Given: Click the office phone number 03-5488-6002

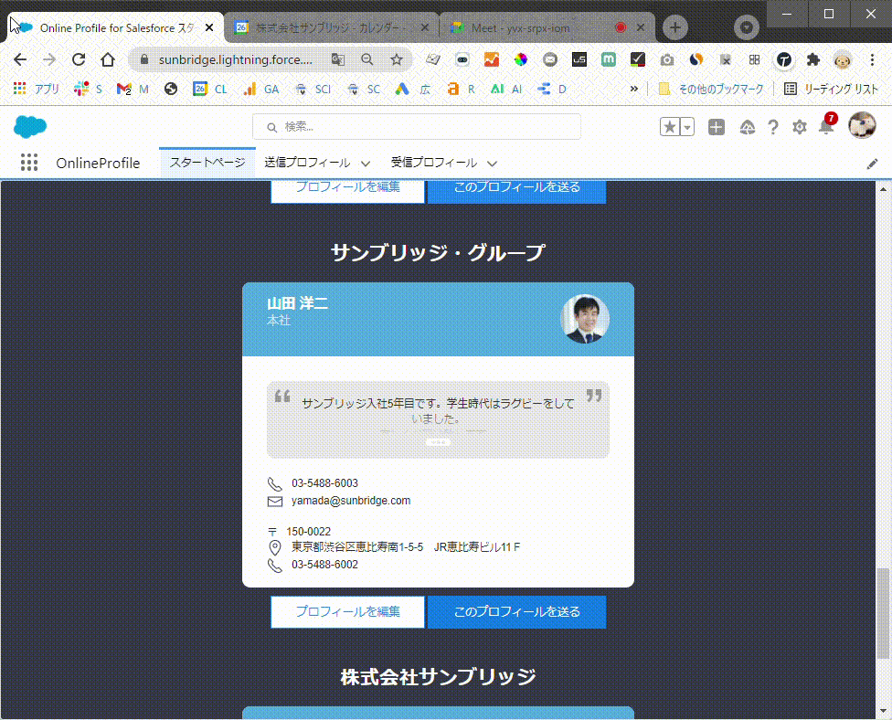Looking at the screenshot, I should pyautogui.click(x=324, y=565).
